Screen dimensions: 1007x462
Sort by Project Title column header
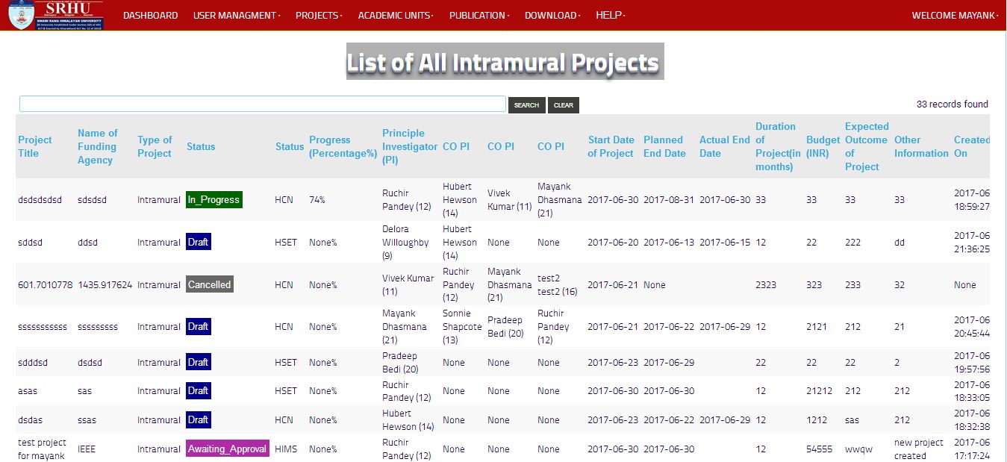[35, 146]
